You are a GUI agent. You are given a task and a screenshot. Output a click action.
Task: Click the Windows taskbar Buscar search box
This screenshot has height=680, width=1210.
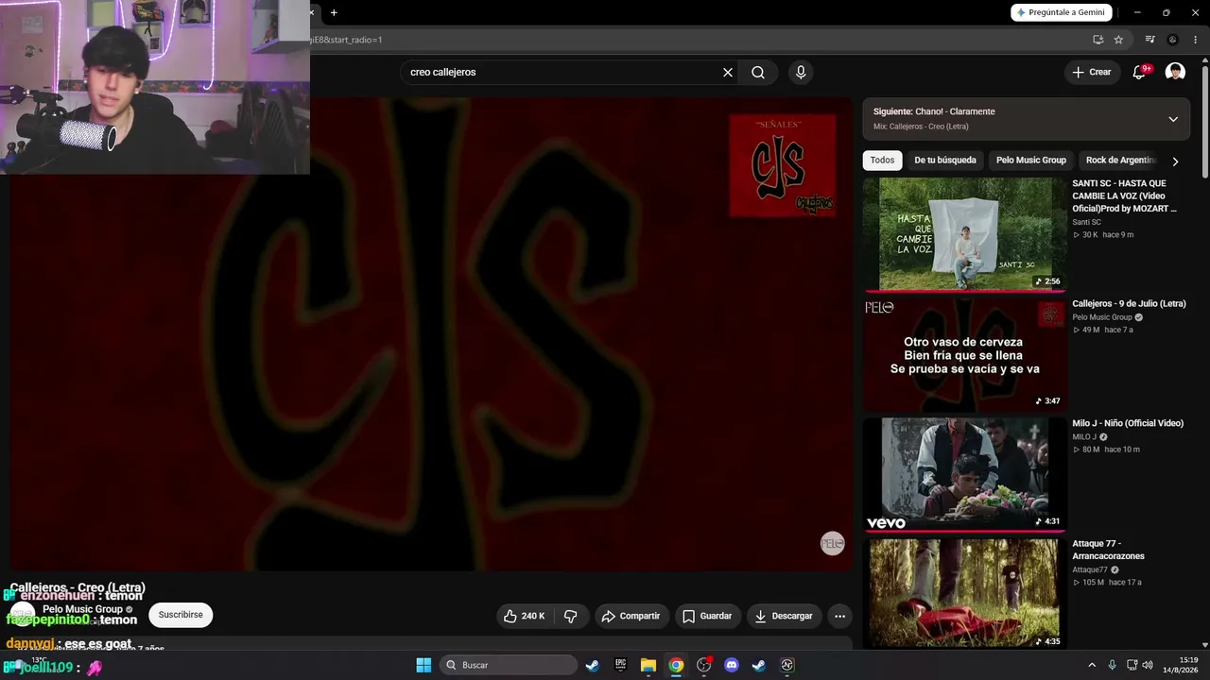pos(510,665)
